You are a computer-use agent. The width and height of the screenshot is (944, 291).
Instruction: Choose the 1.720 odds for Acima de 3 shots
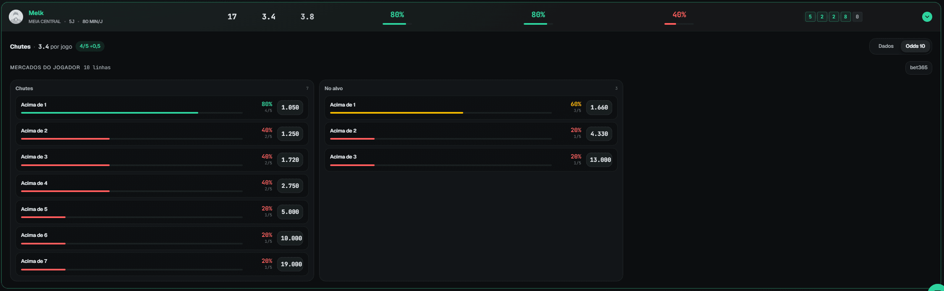[x=290, y=160]
